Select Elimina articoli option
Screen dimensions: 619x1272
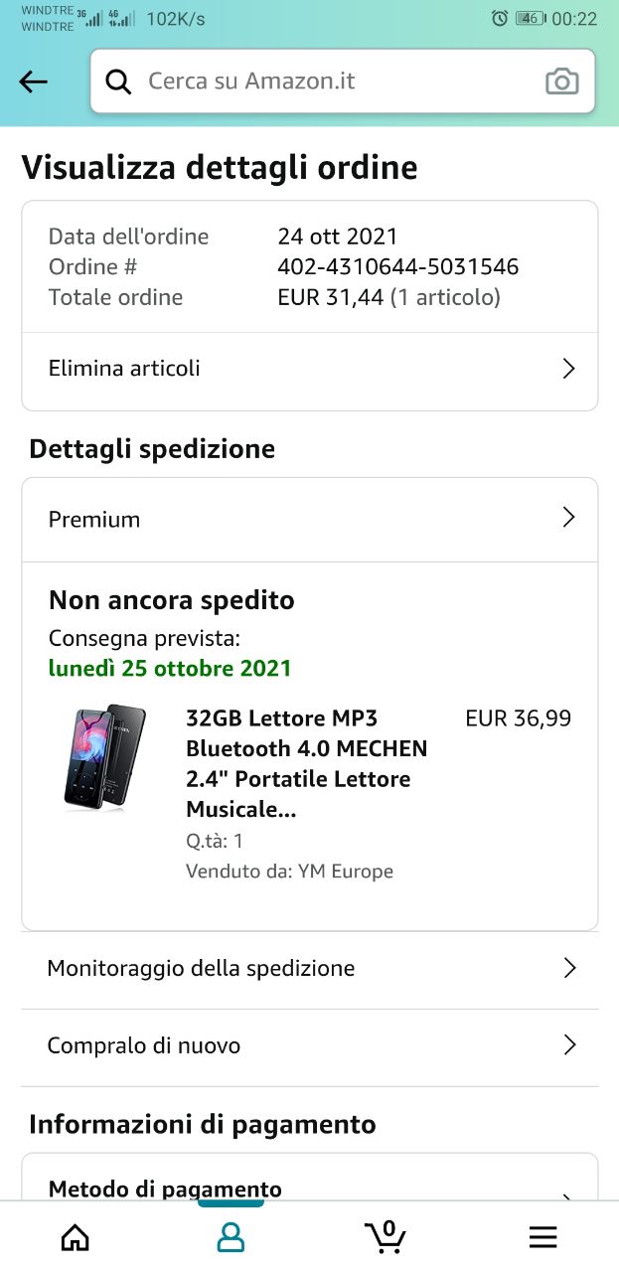click(x=124, y=369)
